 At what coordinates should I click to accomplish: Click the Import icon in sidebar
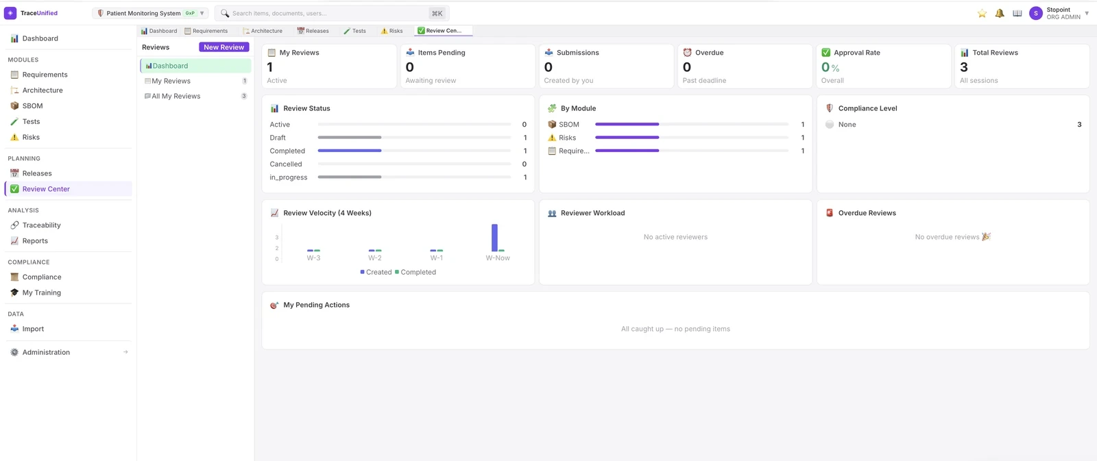(14, 329)
